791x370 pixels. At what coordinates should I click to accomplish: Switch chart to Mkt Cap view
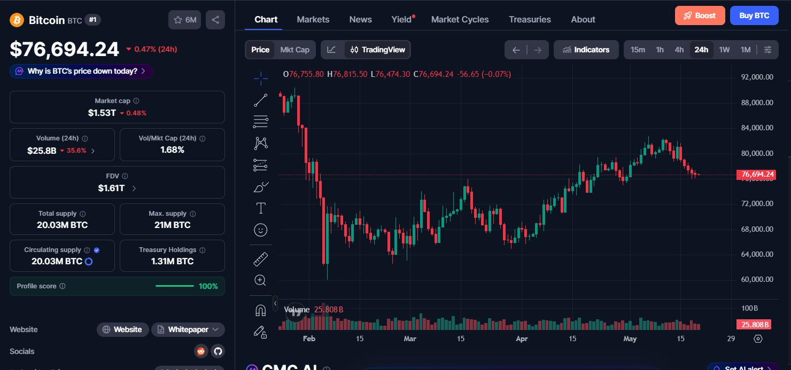[x=295, y=50]
